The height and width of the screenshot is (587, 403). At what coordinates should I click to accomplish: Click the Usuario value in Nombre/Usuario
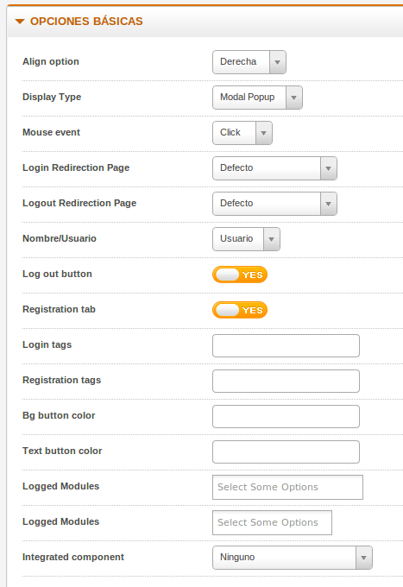pyautogui.click(x=236, y=239)
